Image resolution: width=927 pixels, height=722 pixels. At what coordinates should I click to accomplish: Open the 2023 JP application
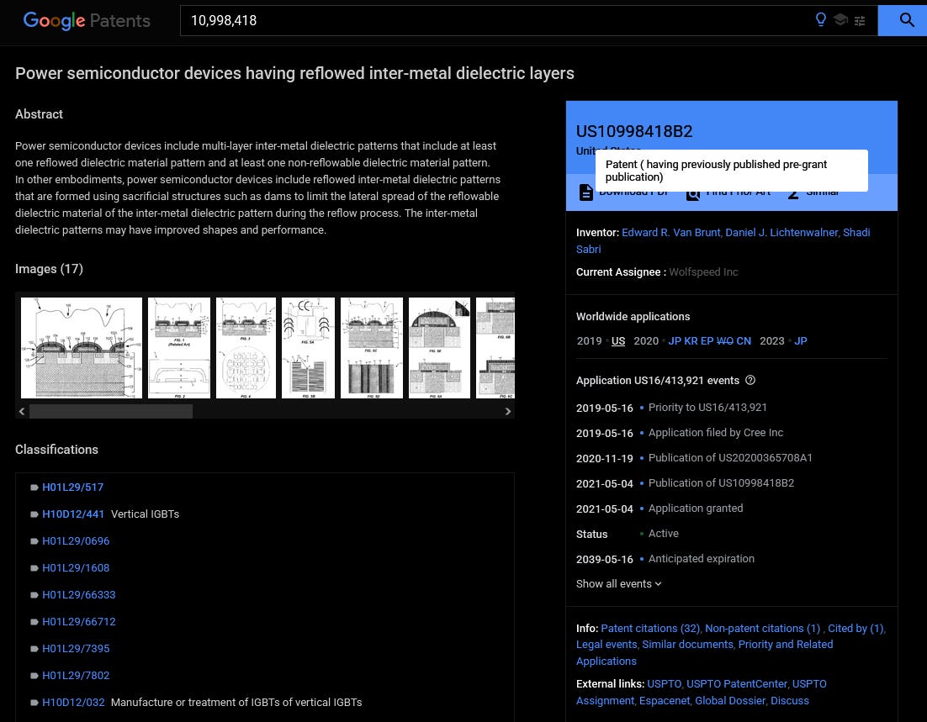click(801, 341)
